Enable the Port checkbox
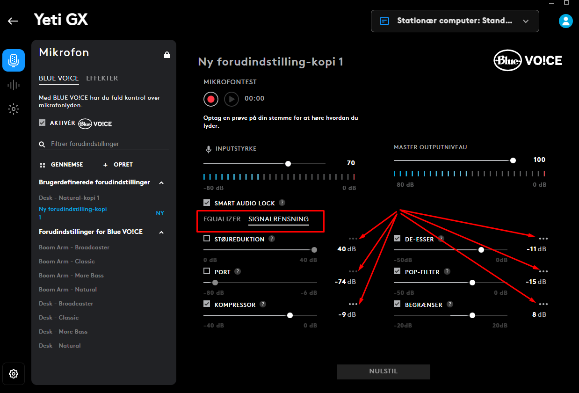 click(x=207, y=271)
